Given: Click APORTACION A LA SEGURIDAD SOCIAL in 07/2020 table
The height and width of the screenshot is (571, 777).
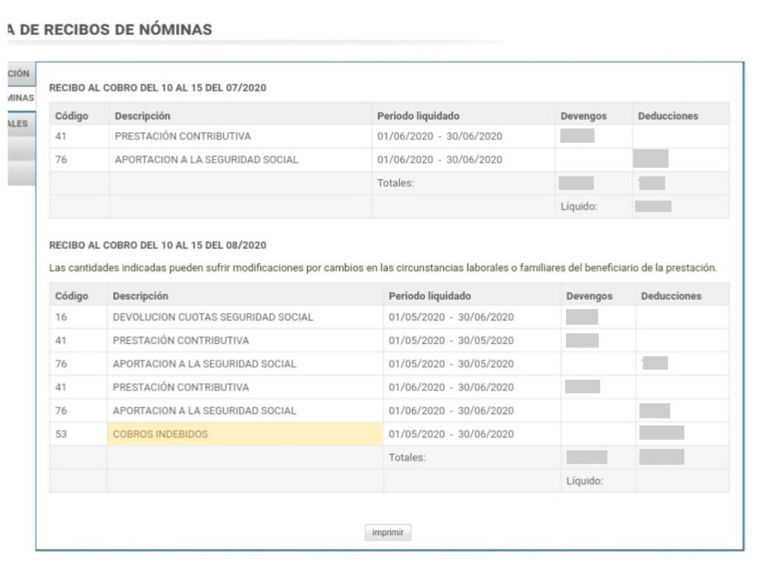Looking at the screenshot, I should pos(206,159).
